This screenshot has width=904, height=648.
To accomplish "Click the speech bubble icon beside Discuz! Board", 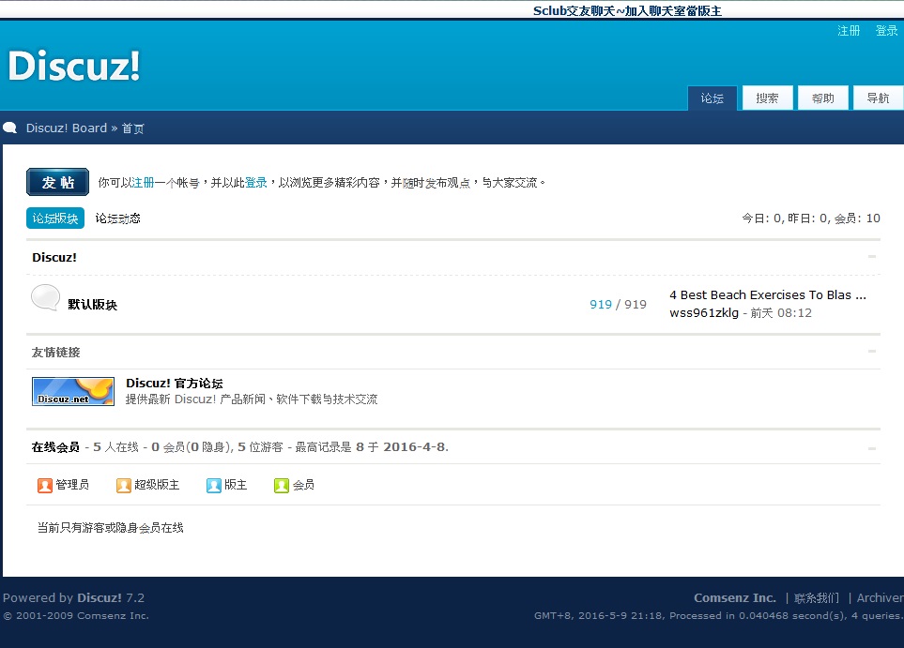I will coord(9,128).
